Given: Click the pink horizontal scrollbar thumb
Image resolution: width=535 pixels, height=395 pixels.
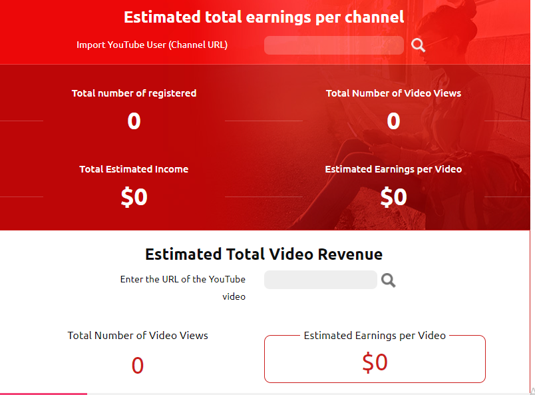Looking at the screenshot, I should tap(43, 394).
